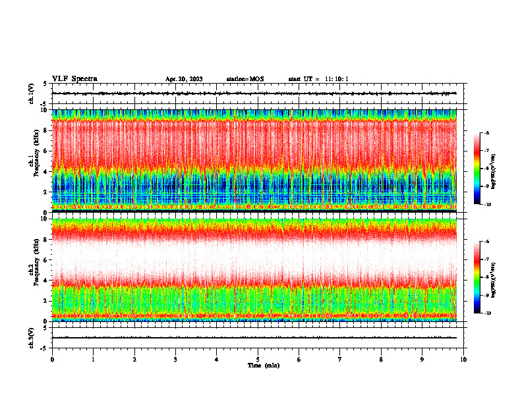Screen dimensions: 522x403
Task: Click the "Time (min)" x-axis label
Action: pos(264,365)
